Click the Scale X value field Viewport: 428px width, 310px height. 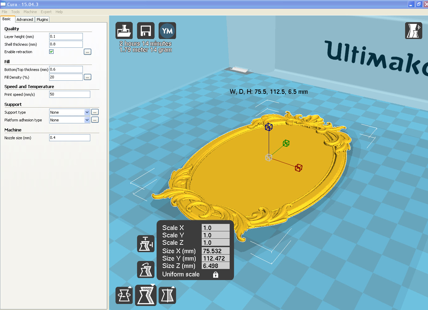(216, 228)
